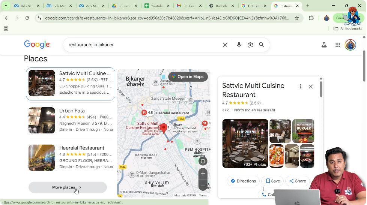Open the 763+ Photos main image

[245, 144]
